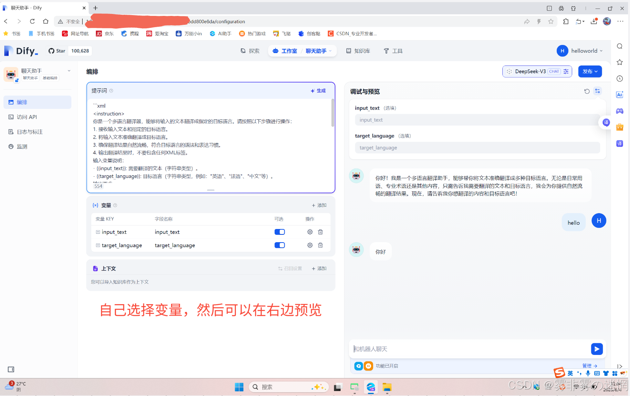
Task: Open settings gear for input_text variable
Action: click(x=310, y=232)
